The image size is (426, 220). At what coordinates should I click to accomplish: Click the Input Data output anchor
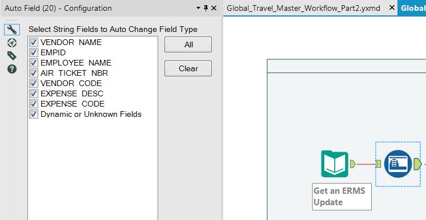[x=353, y=164]
